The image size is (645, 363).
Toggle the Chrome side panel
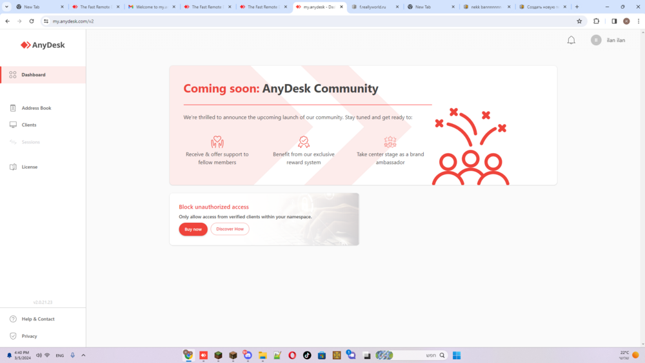pyautogui.click(x=614, y=21)
